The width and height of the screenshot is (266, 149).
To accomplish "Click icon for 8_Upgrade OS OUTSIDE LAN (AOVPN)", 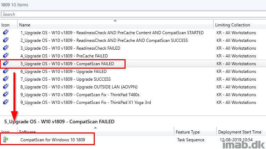I will [x=6, y=87].
